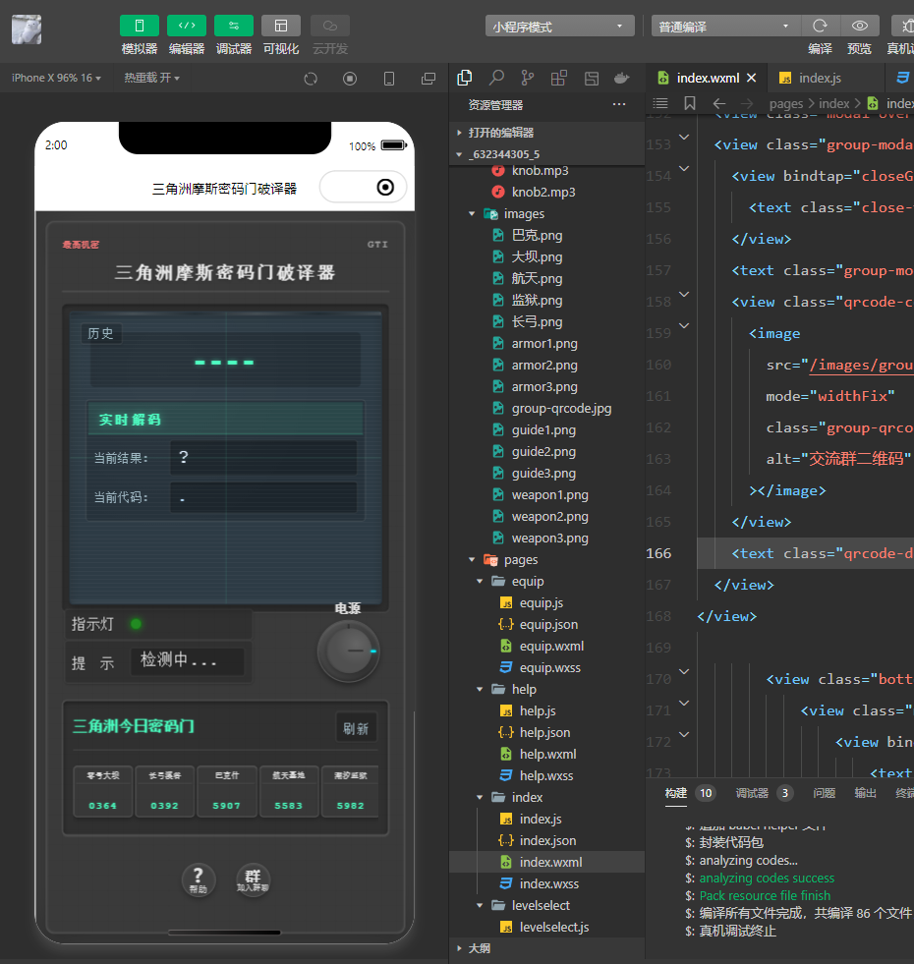Select the 调试器 tab in bottom panel

pos(752,793)
